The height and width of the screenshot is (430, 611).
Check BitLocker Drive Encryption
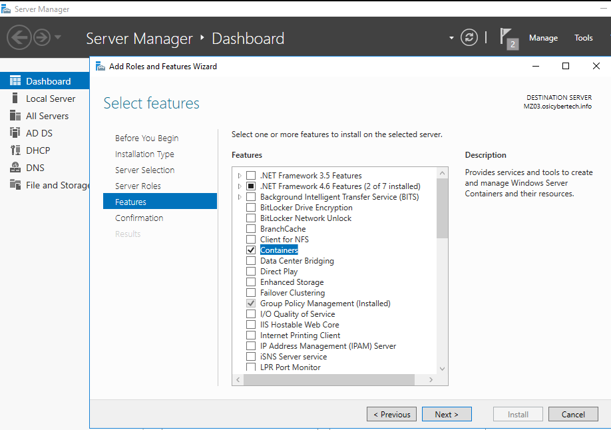tap(251, 208)
